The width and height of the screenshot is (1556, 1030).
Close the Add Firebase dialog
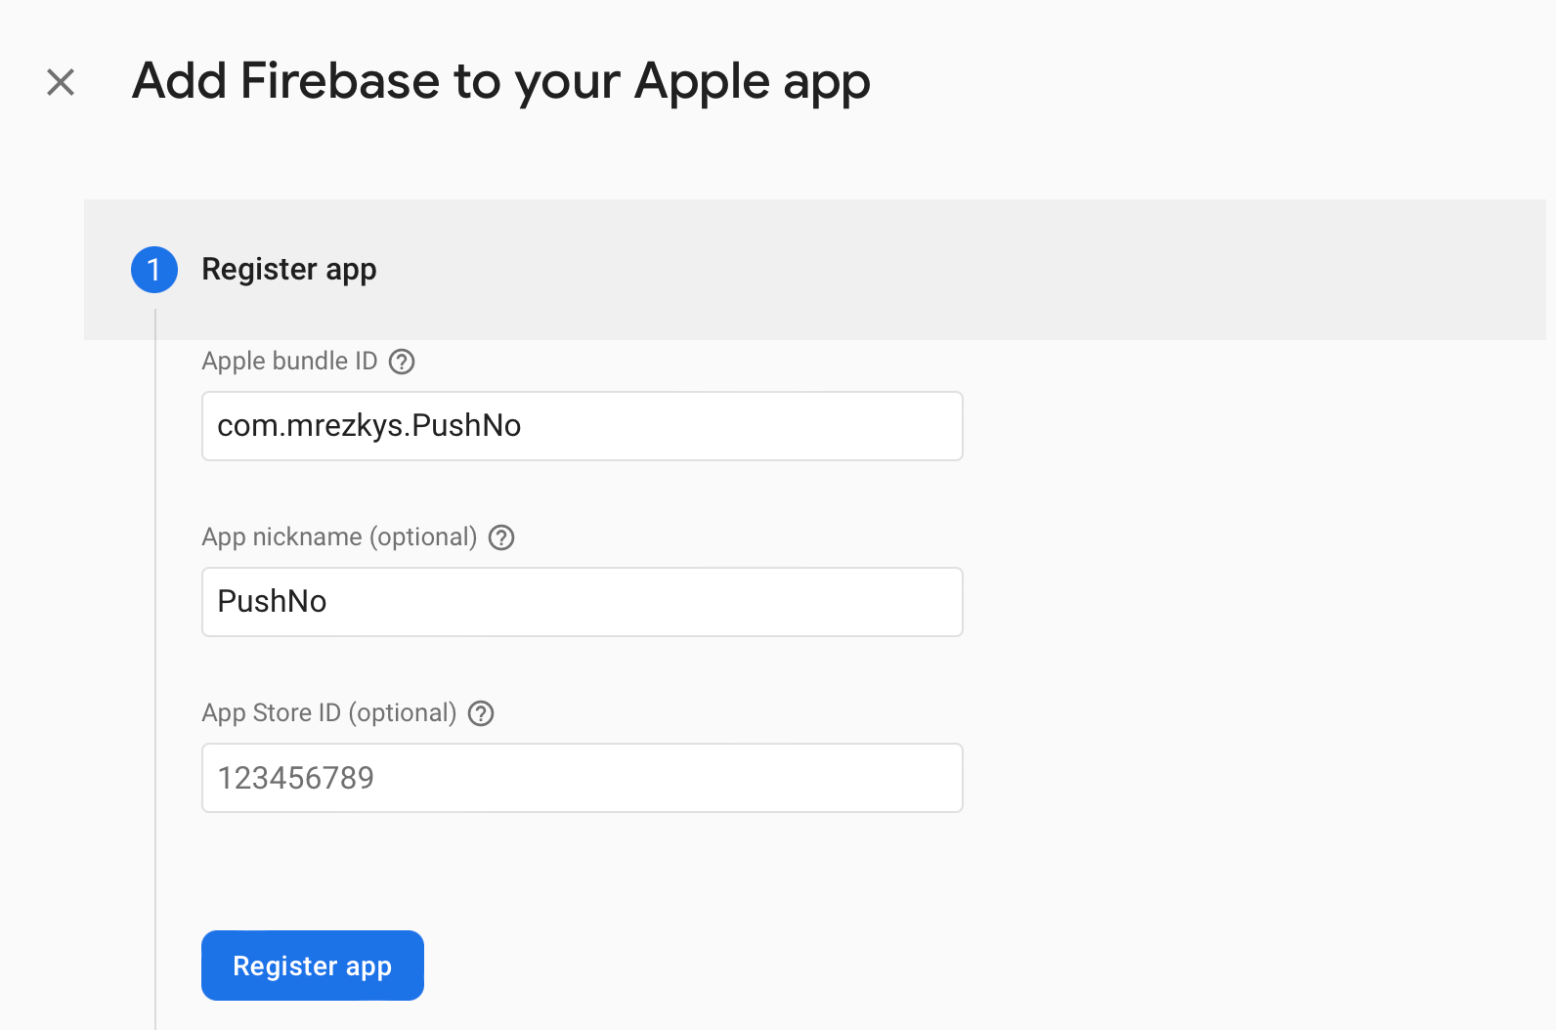61,82
